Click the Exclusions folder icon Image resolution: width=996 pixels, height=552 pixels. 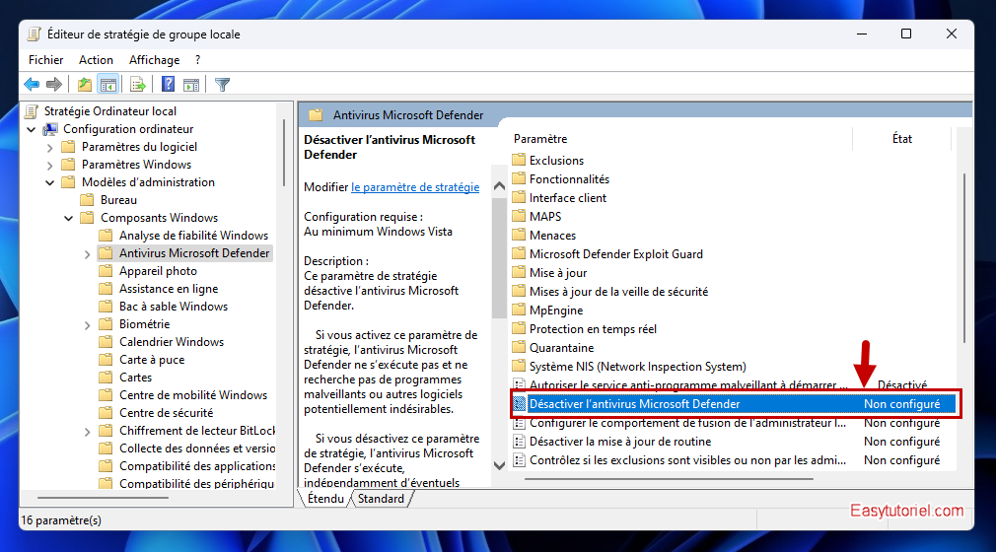coord(519,160)
